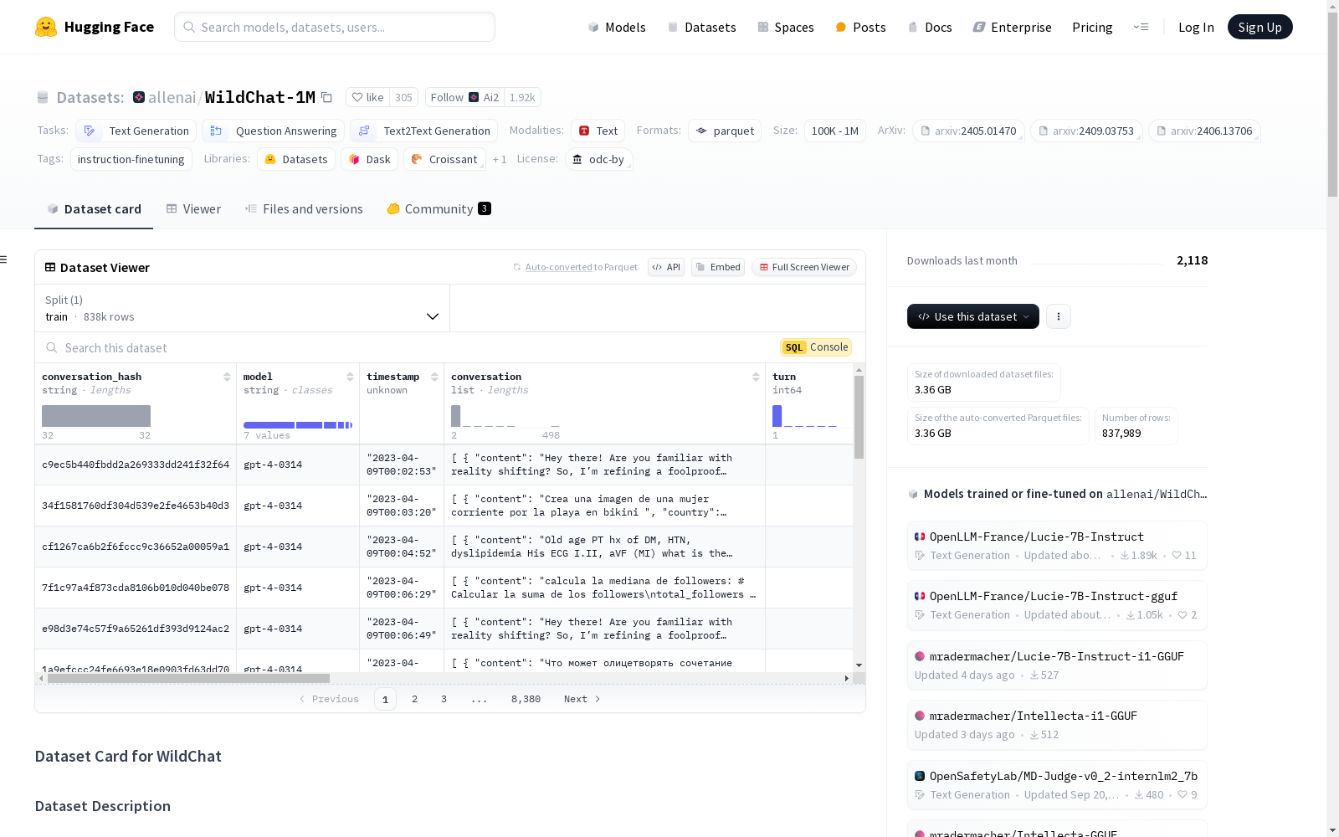Viewport: 1339px width, 837px height.
Task: Sort by conversation_hash column arrows
Action: tap(227, 377)
